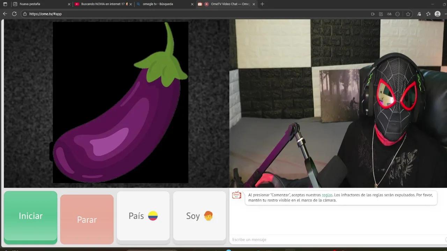Open the apps grid icon in address bar
This screenshot has height=251, width=447.
[x=381, y=14]
